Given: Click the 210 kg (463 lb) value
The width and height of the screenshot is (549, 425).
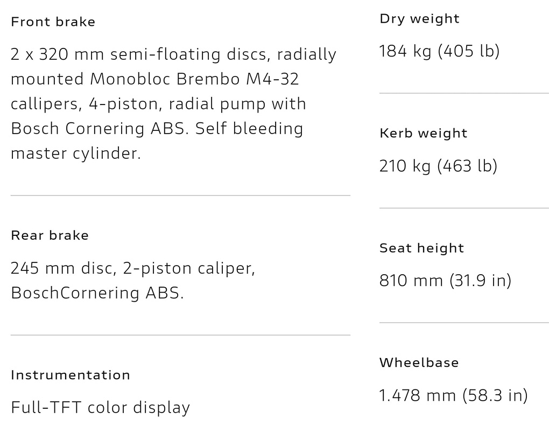Looking at the screenshot, I should pyautogui.click(x=438, y=166).
